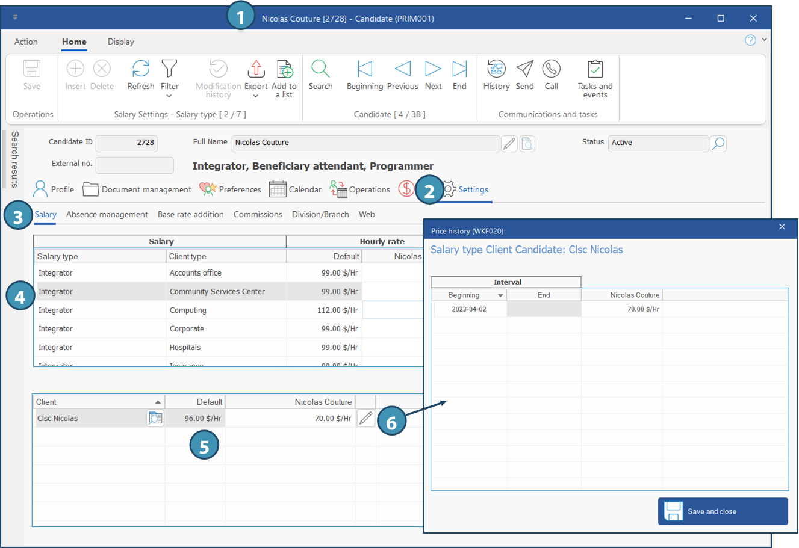Click the Save and close button
The height and width of the screenshot is (548, 799).
723,511
